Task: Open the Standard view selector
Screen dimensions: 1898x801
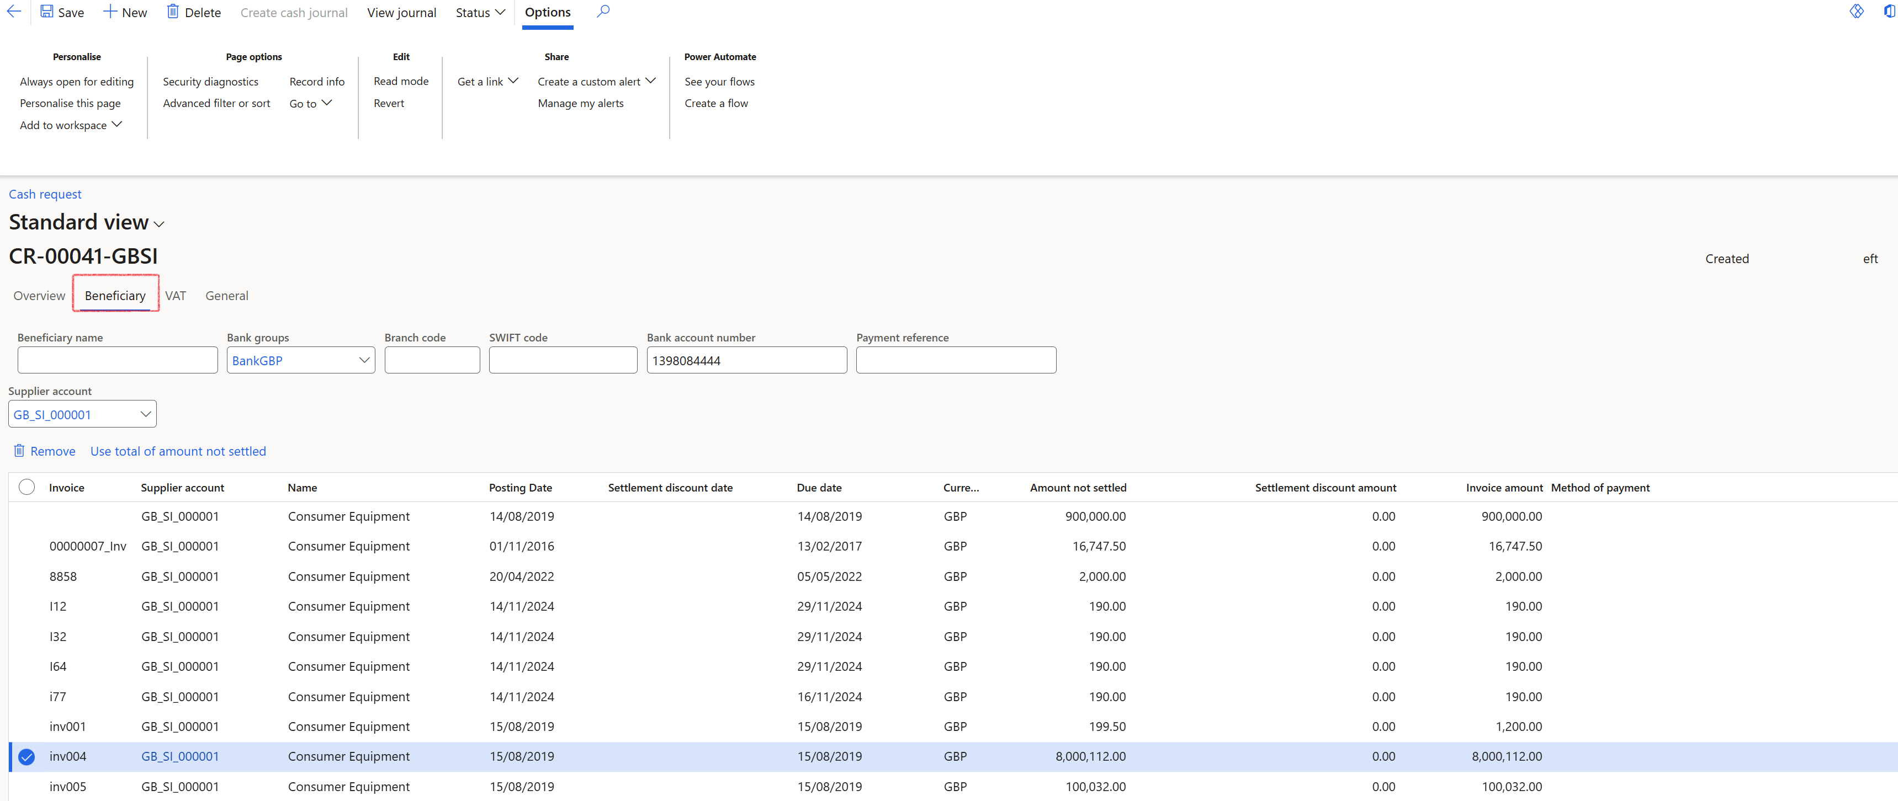Action: point(86,222)
